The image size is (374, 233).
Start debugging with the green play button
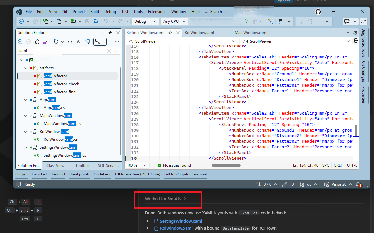point(246,21)
